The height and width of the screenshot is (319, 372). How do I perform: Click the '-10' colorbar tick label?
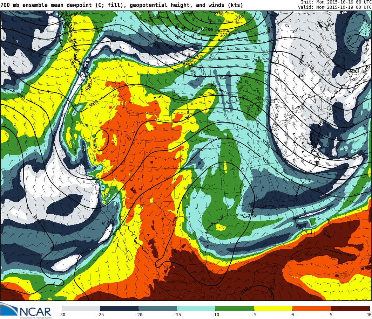click(x=215, y=315)
